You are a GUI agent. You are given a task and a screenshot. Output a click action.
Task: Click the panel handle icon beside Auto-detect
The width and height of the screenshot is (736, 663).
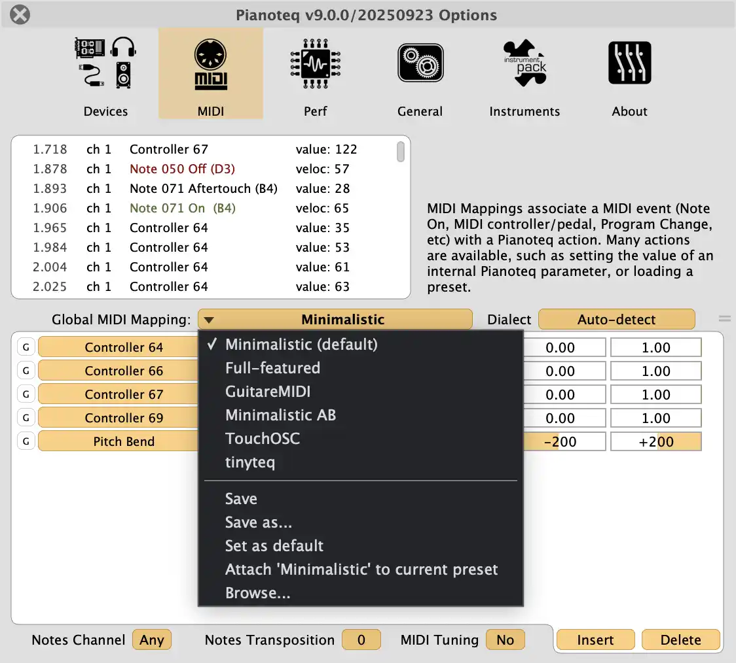click(x=724, y=319)
